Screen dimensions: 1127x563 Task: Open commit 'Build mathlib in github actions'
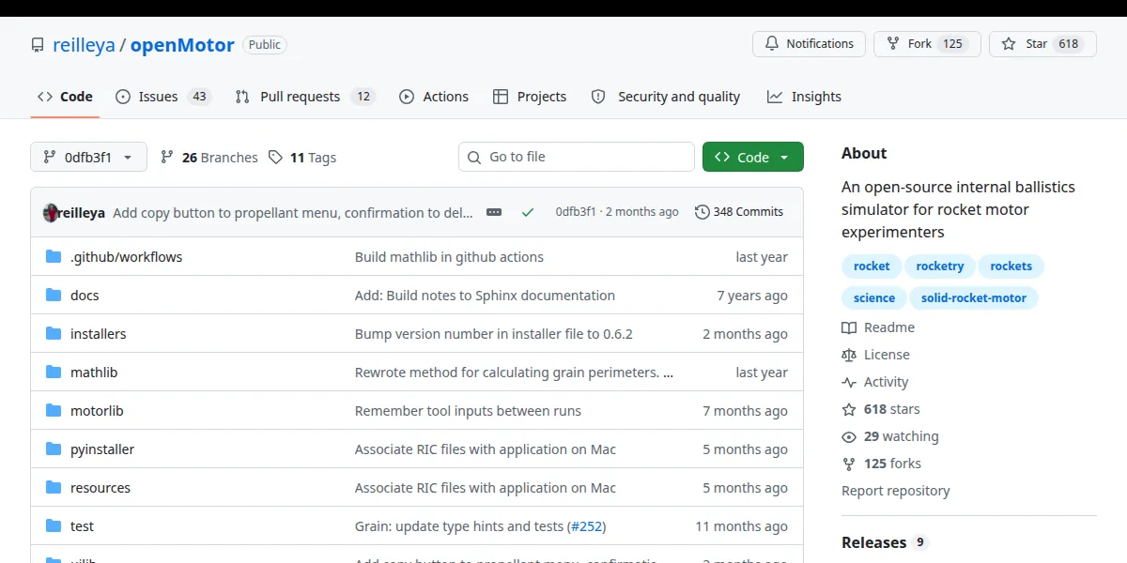pyautogui.click(x=449, y=257)
